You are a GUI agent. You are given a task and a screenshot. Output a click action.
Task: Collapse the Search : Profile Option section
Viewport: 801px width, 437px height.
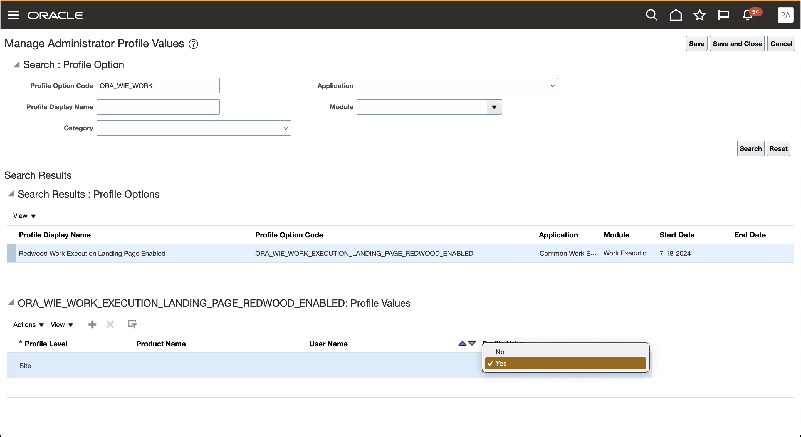coord(16,64)
